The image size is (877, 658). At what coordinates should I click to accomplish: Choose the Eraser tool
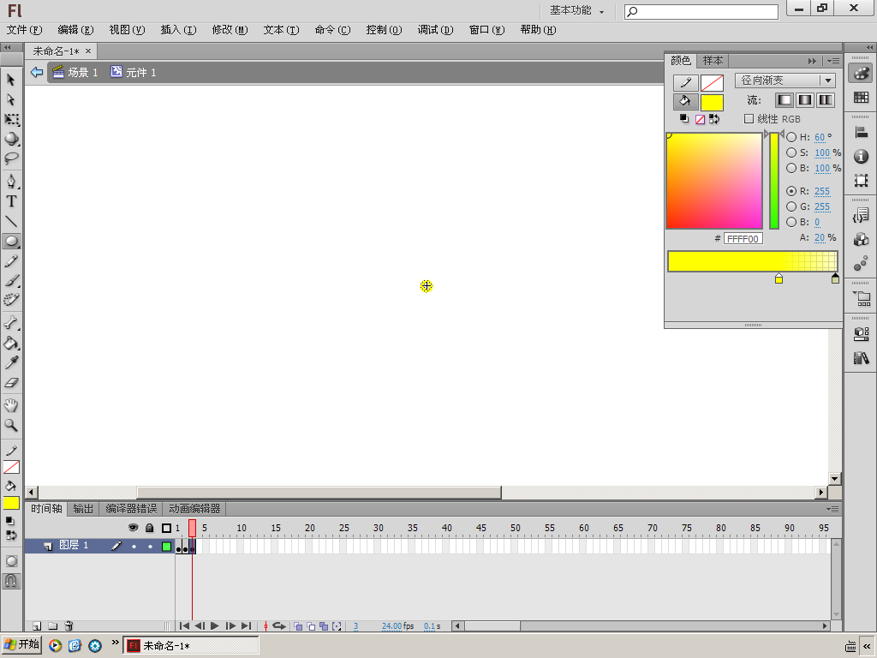click(x=10, y=383)
